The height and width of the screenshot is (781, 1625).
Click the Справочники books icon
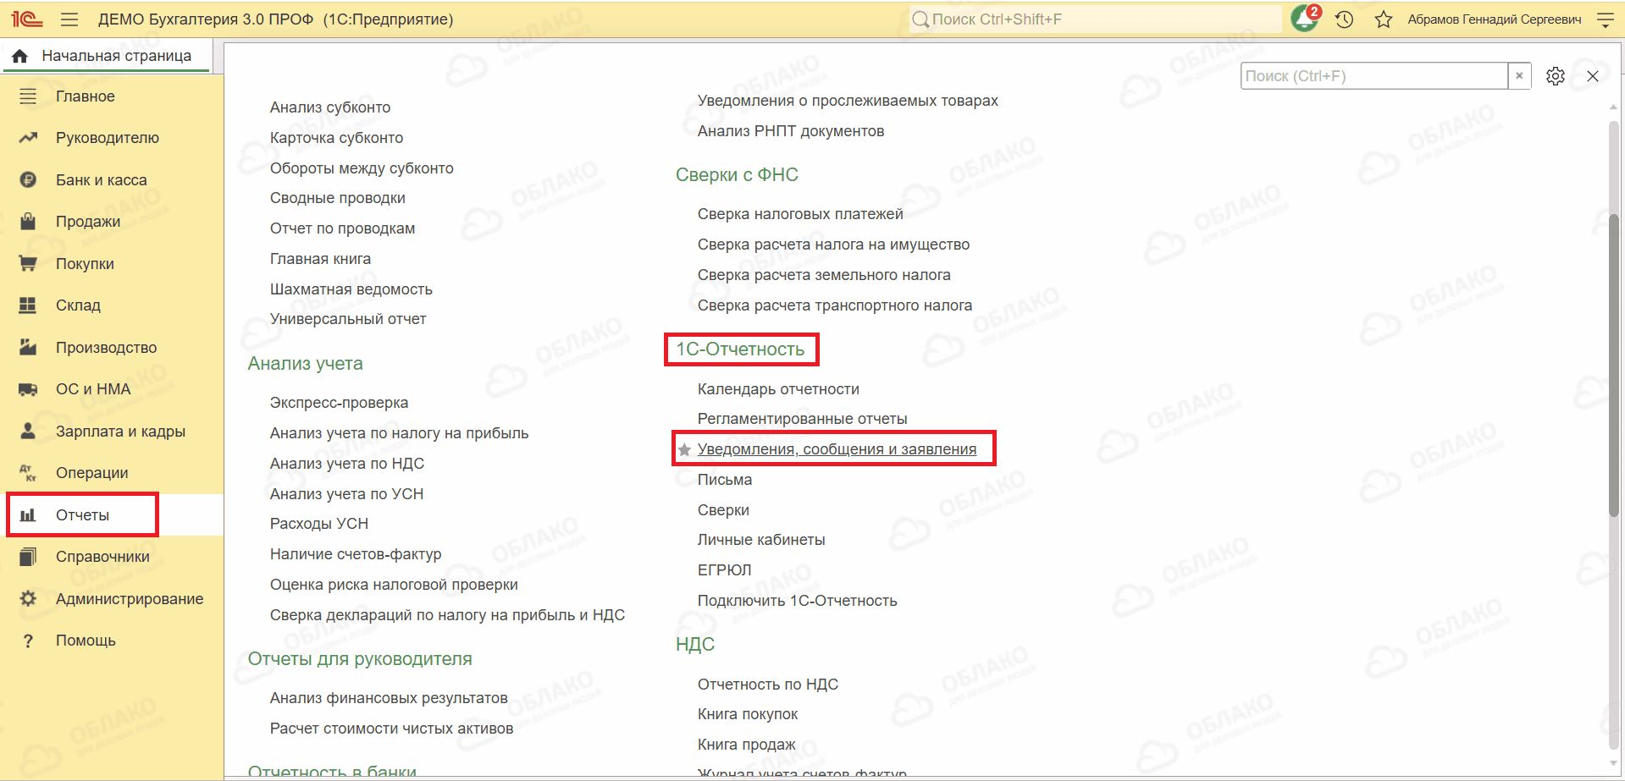coord(28,557)
